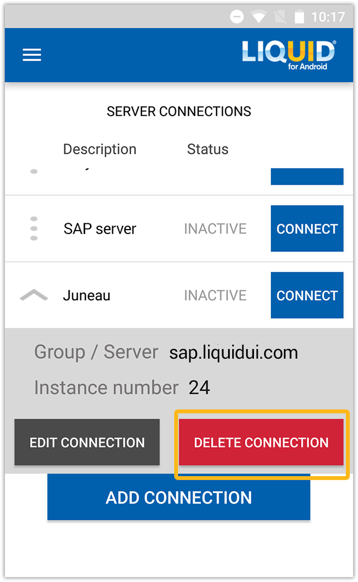Viewport: 358px width, 582px height.
Task: Select the SAP server description text
Action: point(99,229)
